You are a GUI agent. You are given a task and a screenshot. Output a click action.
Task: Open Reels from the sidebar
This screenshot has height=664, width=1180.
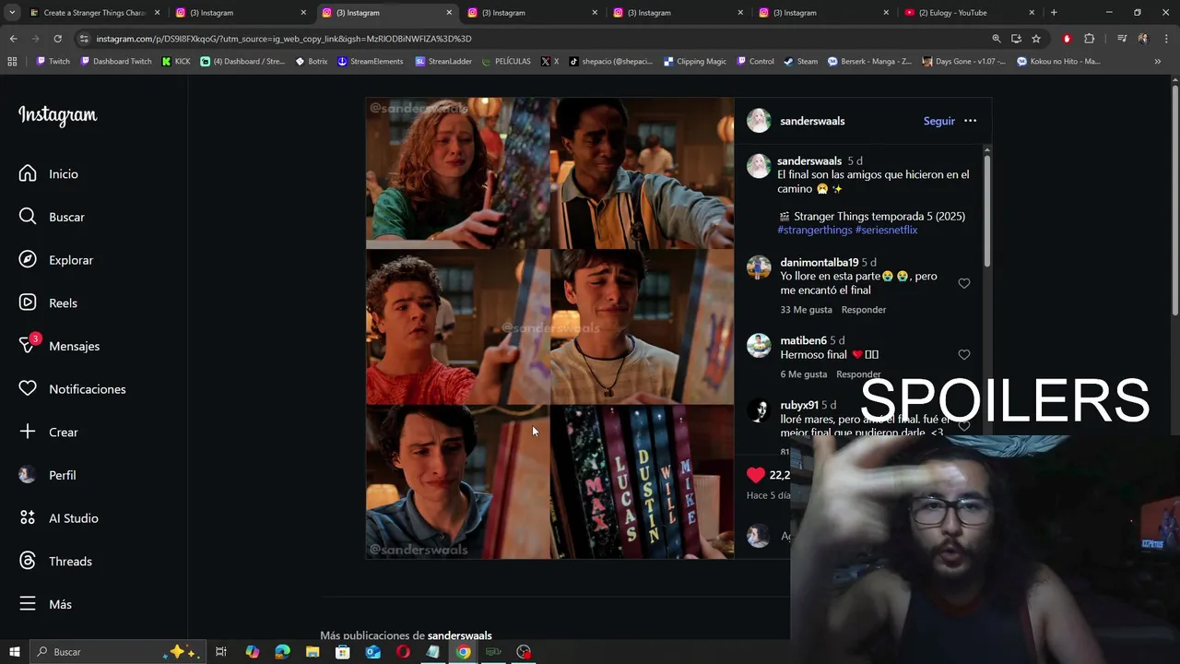point(48,302)
